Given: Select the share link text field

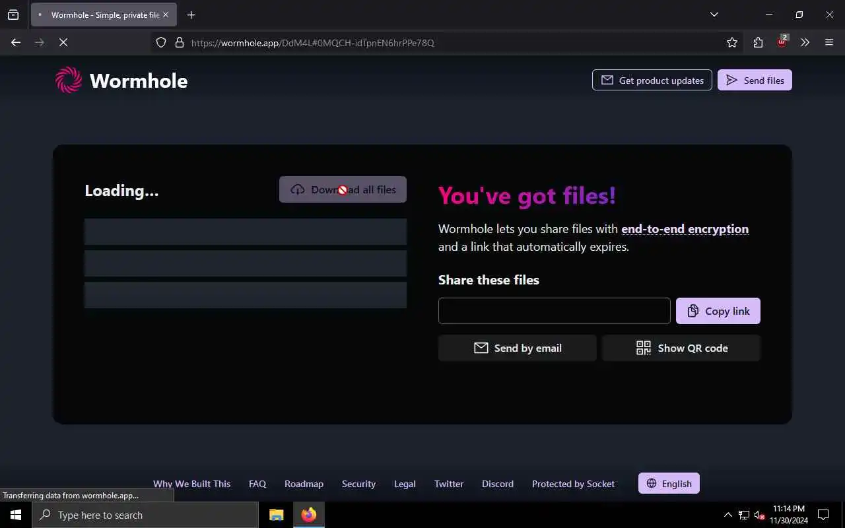Looking at the screenshot, I should tap(555, 311).
